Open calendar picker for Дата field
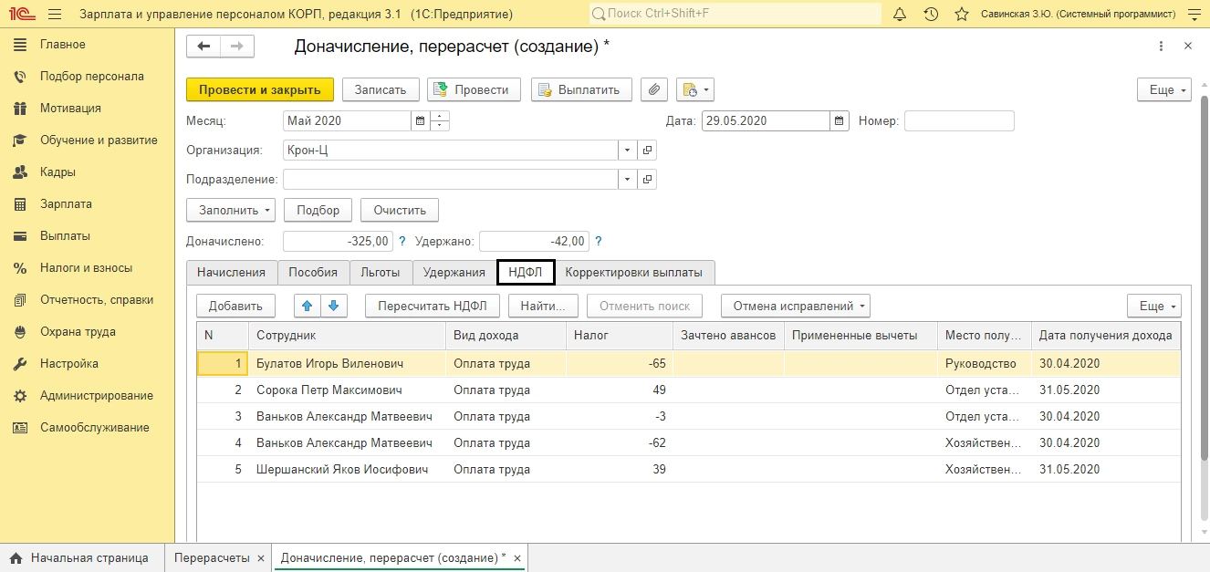This screenshot has height=572, width=1210. click(x=840, y=120)
